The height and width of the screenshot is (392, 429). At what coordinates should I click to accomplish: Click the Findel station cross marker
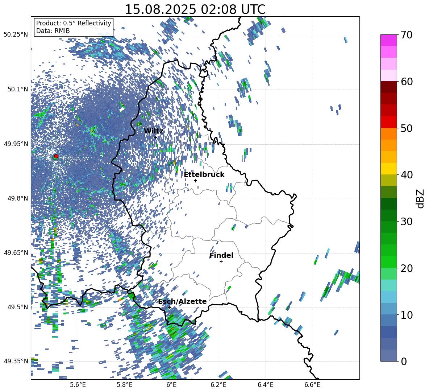pos(221,262)
